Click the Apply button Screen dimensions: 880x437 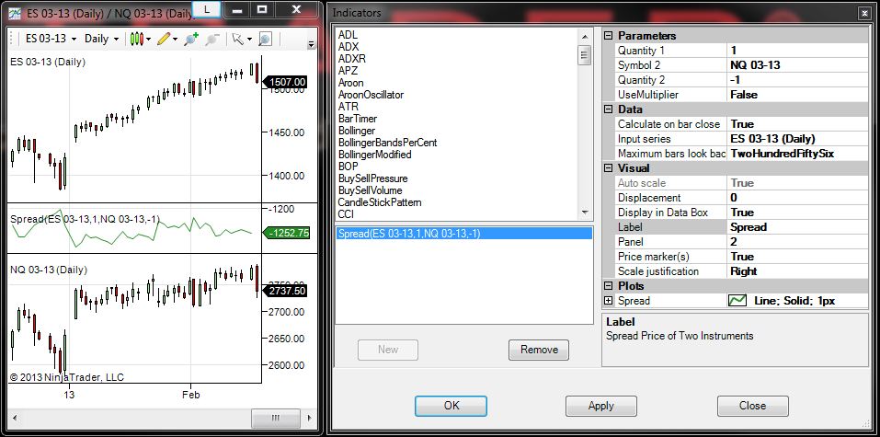tap(601, 406)
